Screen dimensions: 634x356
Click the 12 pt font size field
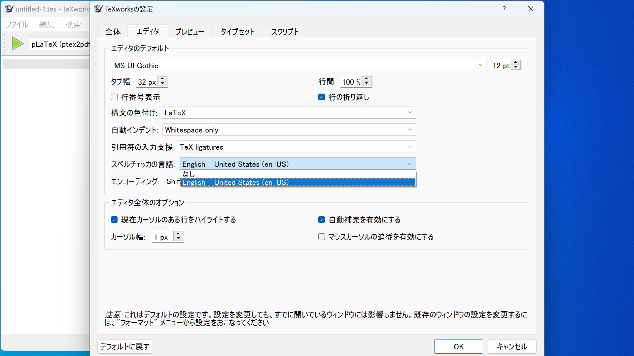pos(501,65)
